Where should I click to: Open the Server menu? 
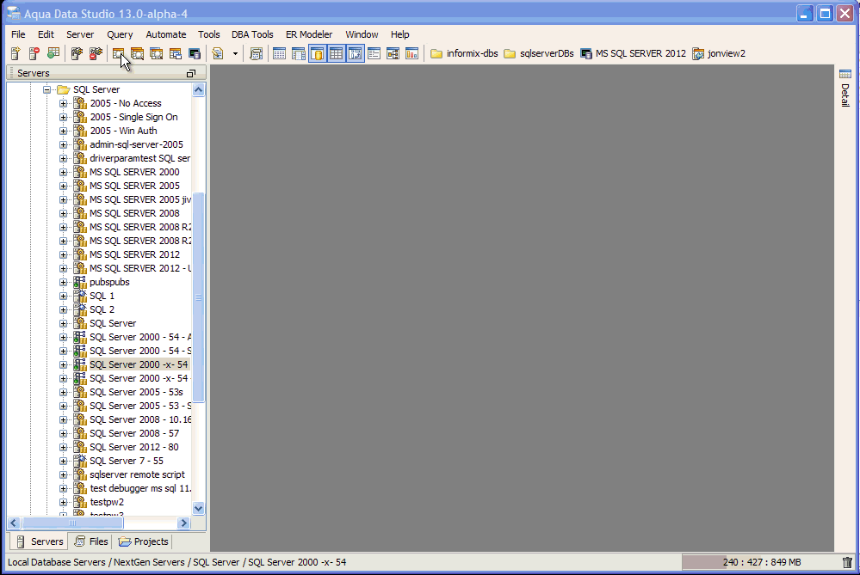click(x=80, y=34)
